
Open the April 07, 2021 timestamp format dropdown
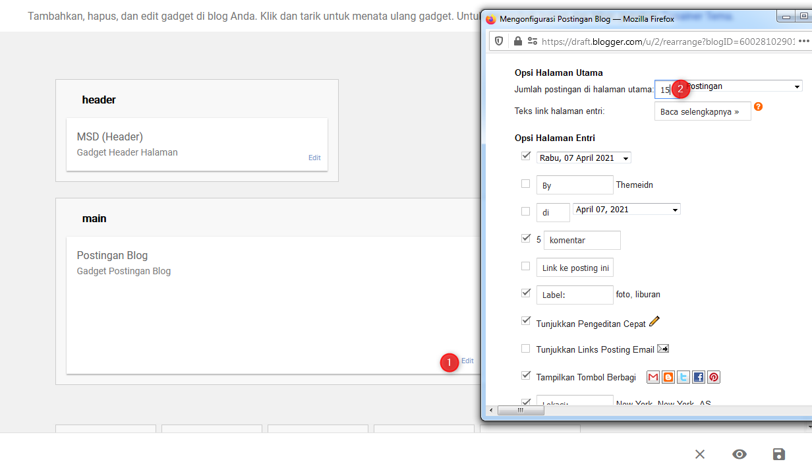point(627,210)
